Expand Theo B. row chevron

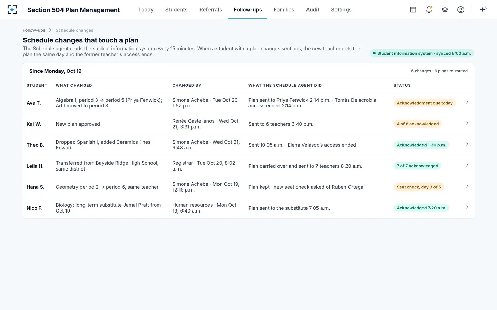click(467, 144)
